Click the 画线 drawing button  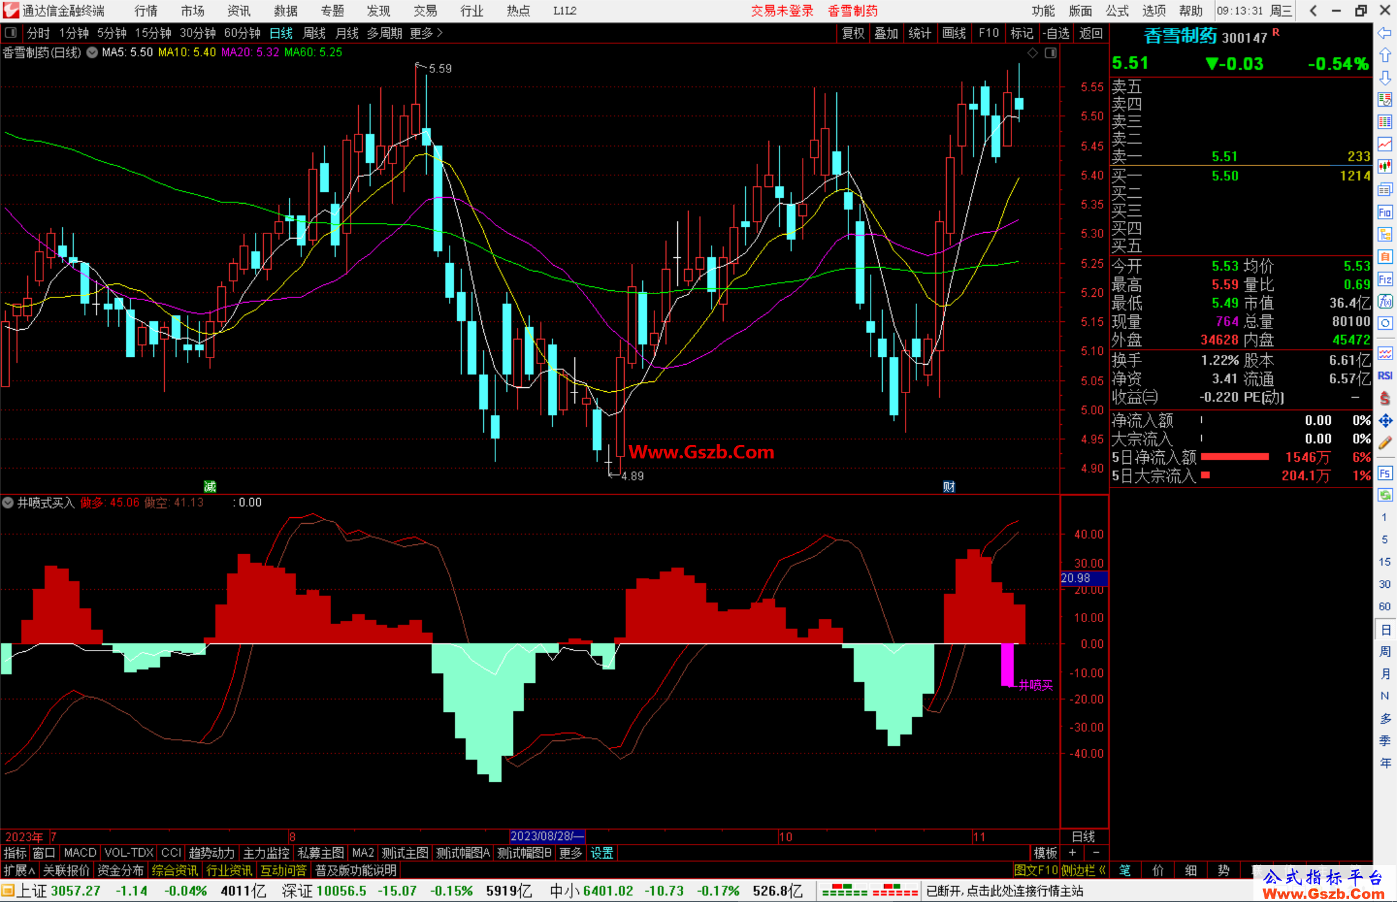pos(954,33)
